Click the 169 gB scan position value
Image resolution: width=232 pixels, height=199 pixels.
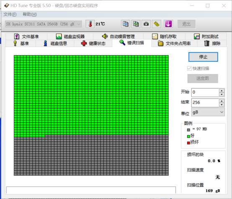click(213, 191)
